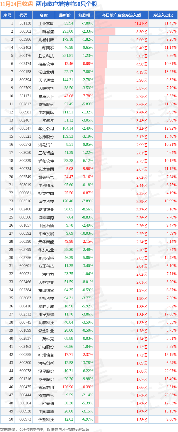The image size is (178, 432).
Task: Click the 22.07% ratio for 澄星股份
Action: pyautogui.click(x=171, y=371)
